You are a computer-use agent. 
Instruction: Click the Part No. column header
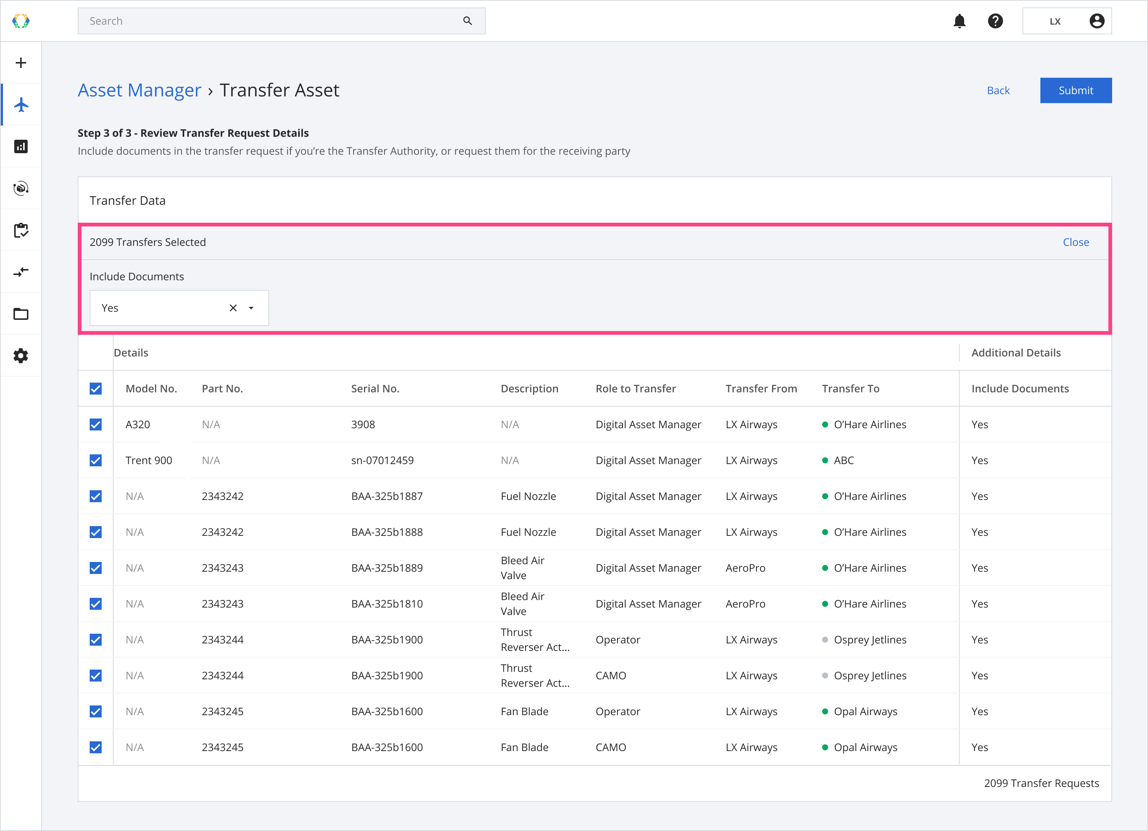[x=222, y=389]
